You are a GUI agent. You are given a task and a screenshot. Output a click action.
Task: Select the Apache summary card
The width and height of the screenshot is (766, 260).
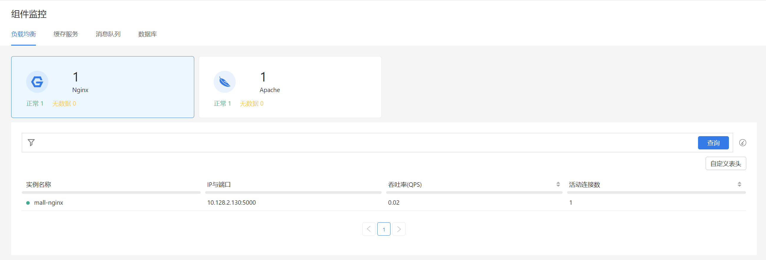click(x=290, y=87)
